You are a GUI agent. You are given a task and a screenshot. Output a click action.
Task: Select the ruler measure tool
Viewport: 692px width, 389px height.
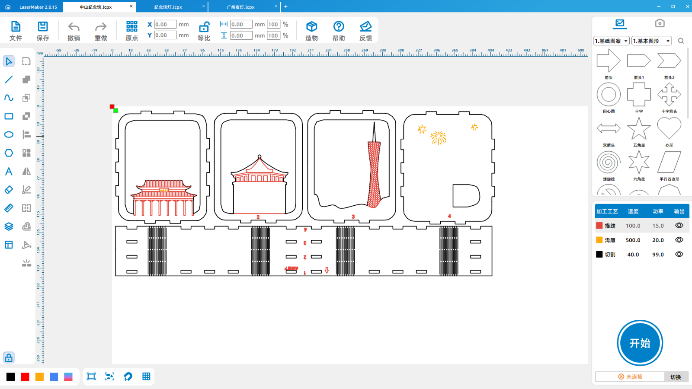coord(9,208)
